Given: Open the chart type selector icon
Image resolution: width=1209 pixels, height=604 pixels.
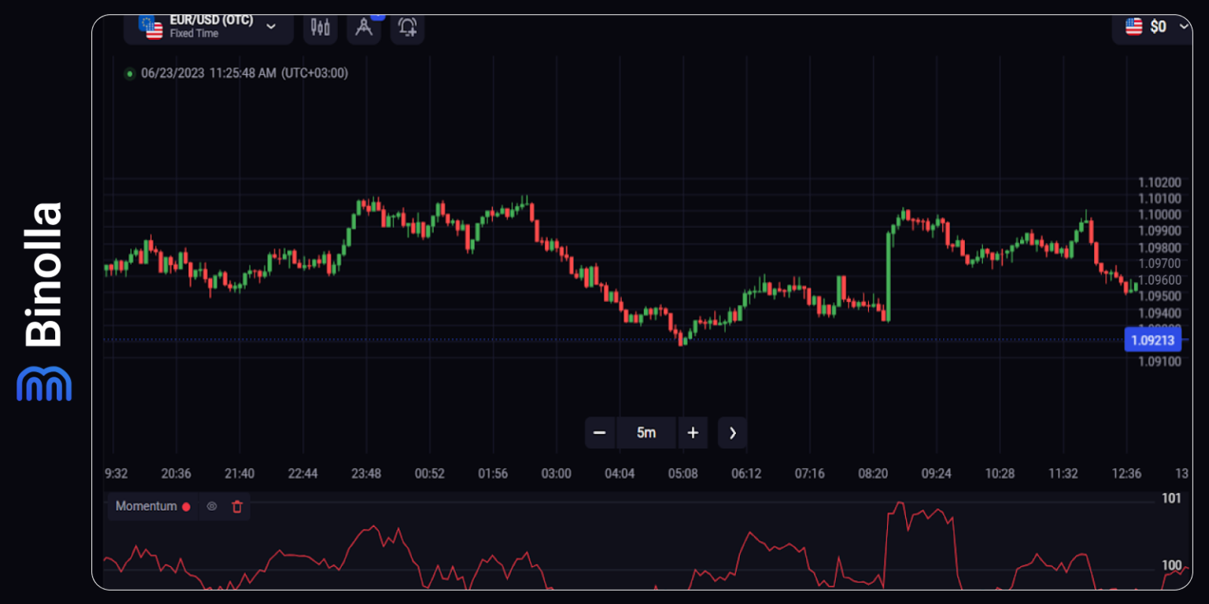Looking at the screenshot, I should pos(320,27).
